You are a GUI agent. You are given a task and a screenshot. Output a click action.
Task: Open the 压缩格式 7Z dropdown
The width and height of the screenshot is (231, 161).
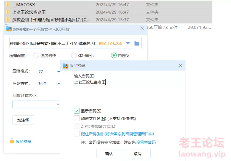(x=59, y=72)
